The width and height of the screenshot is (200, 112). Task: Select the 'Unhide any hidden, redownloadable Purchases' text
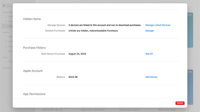93,31
